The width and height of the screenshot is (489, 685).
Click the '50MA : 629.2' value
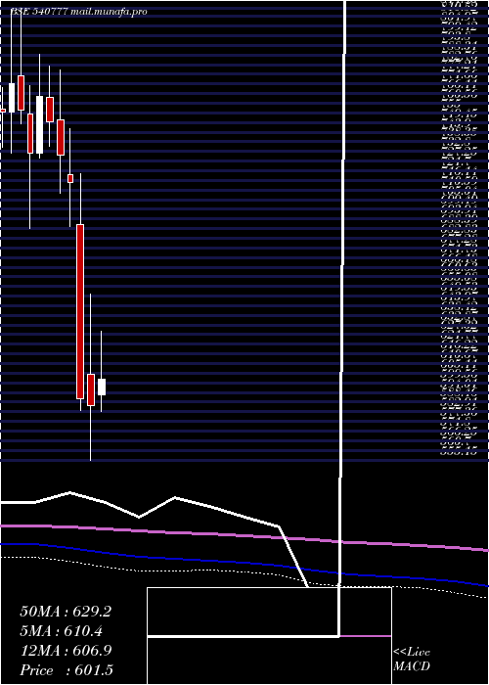pyautogui.click(x=66, y=612)
